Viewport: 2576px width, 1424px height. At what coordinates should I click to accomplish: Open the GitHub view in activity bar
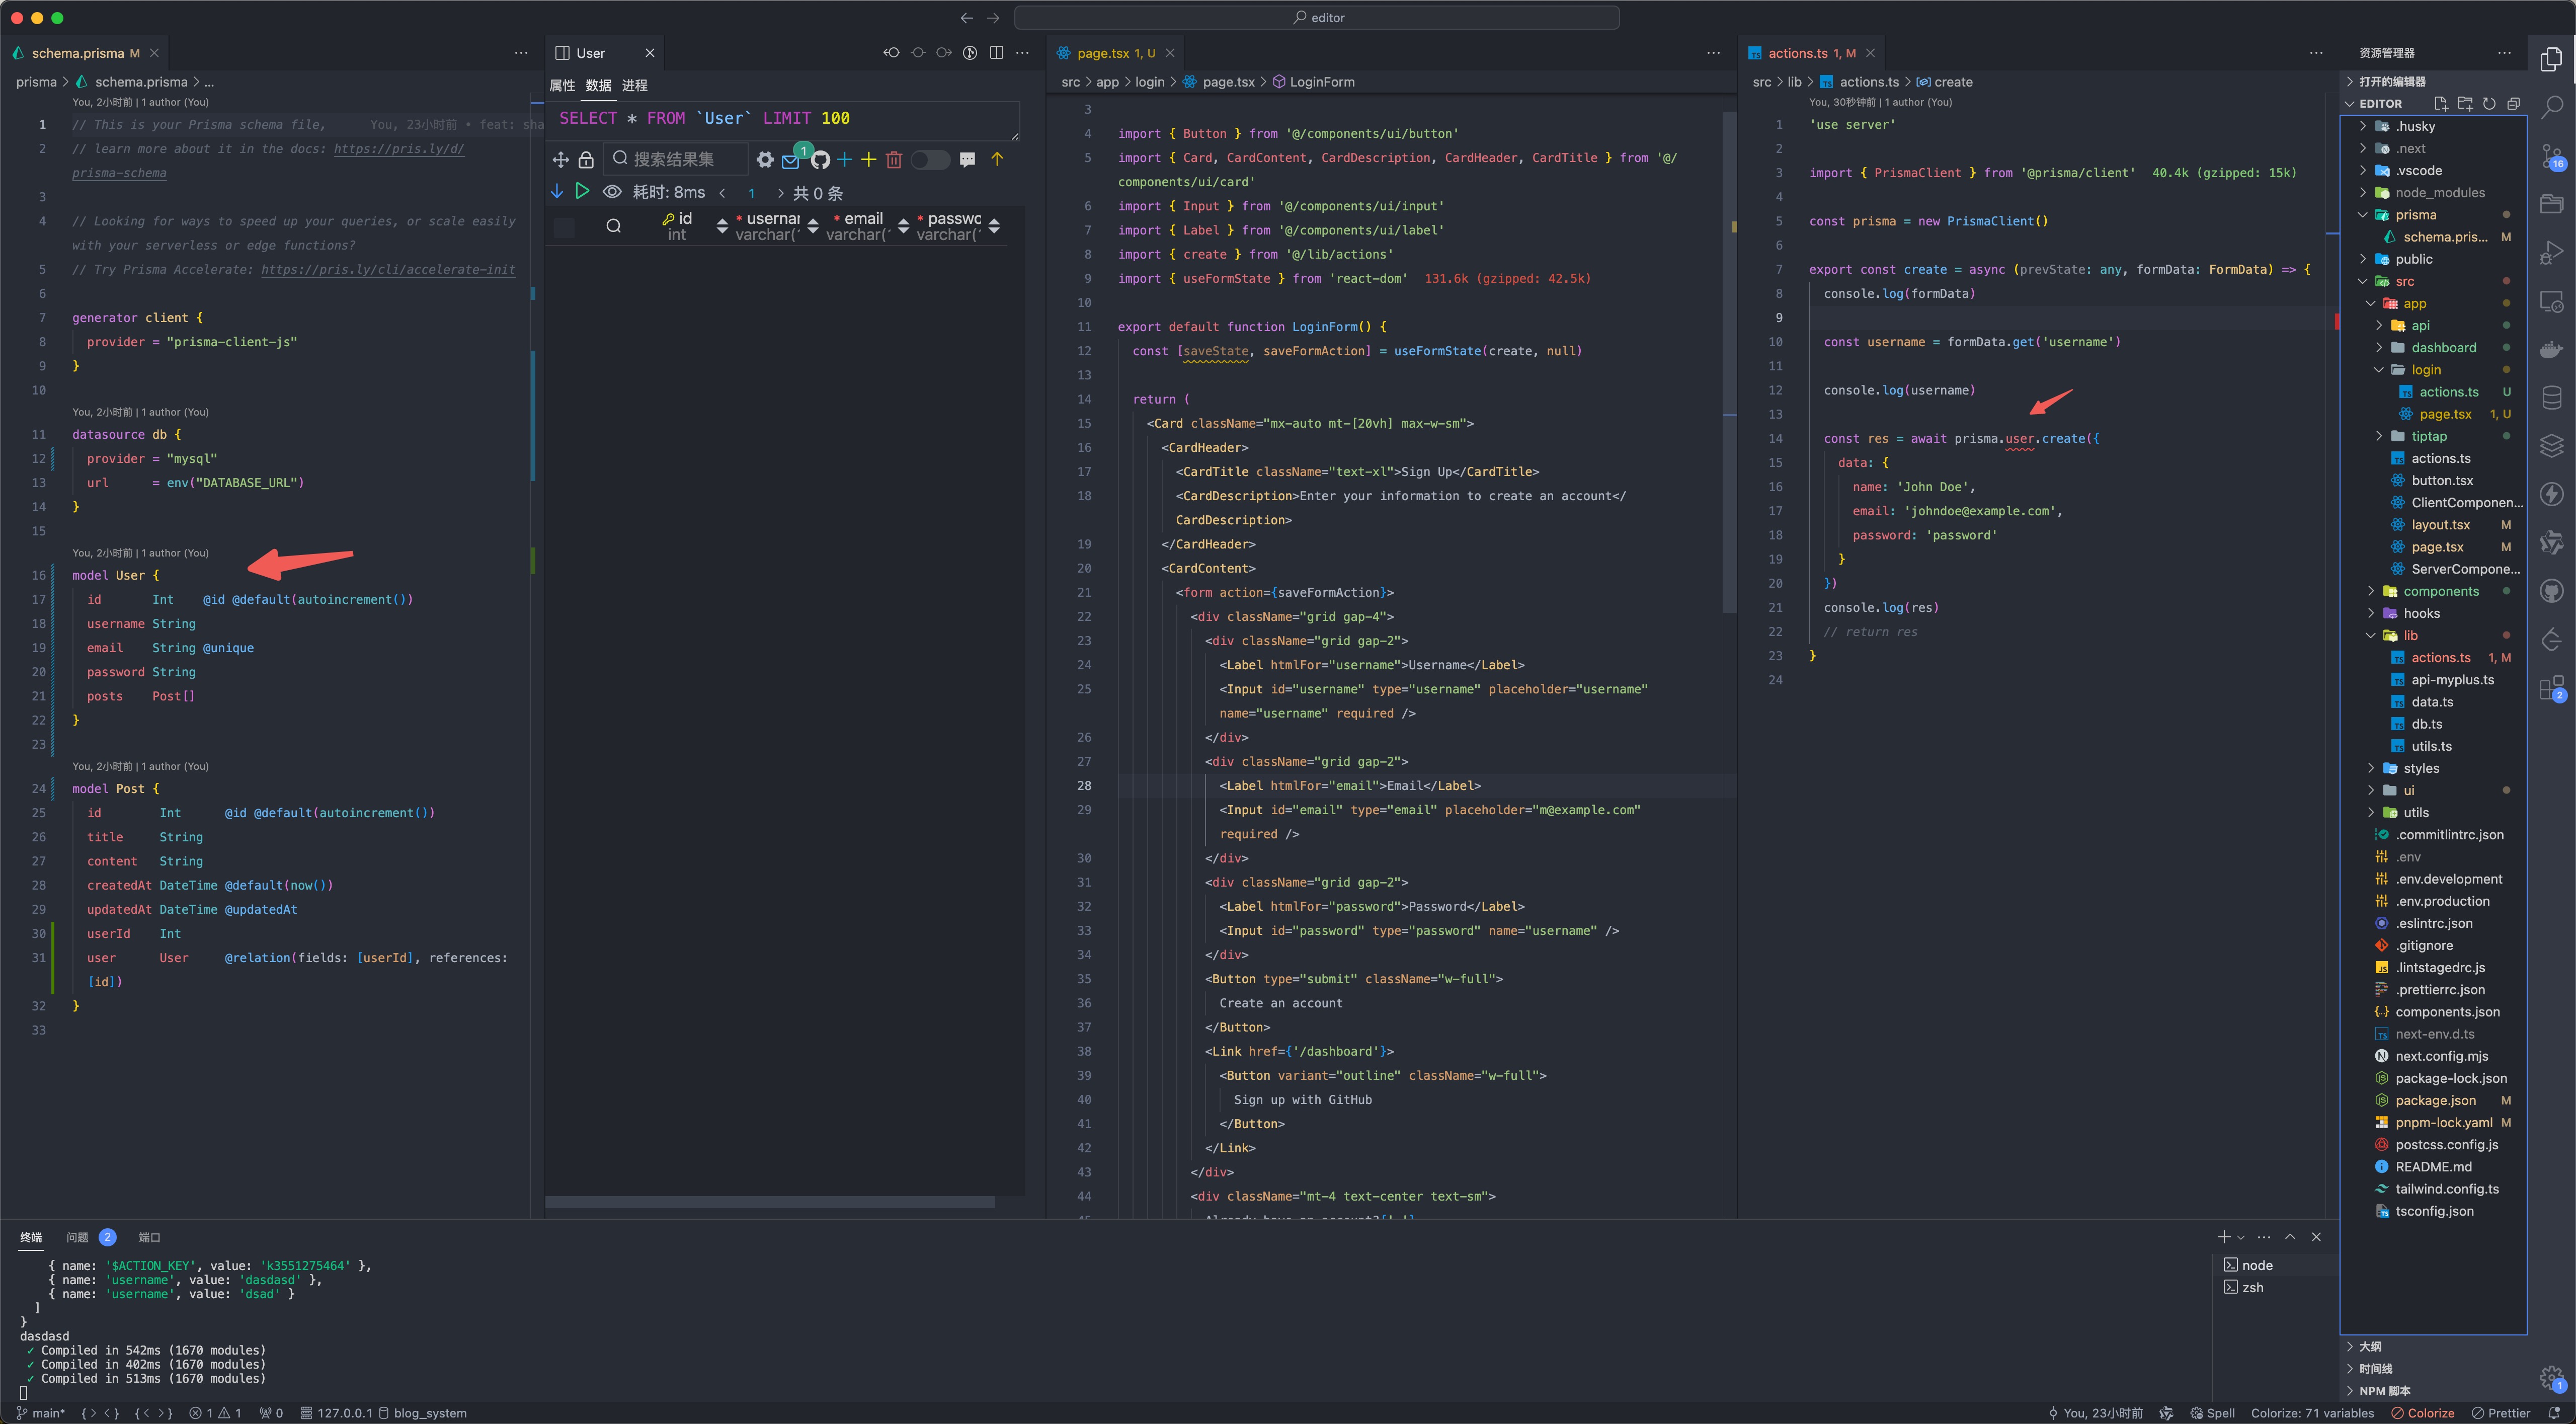tap(2551, 592)
